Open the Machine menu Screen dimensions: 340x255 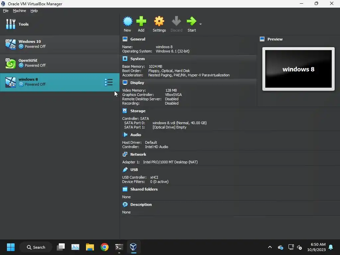point(19,11)
